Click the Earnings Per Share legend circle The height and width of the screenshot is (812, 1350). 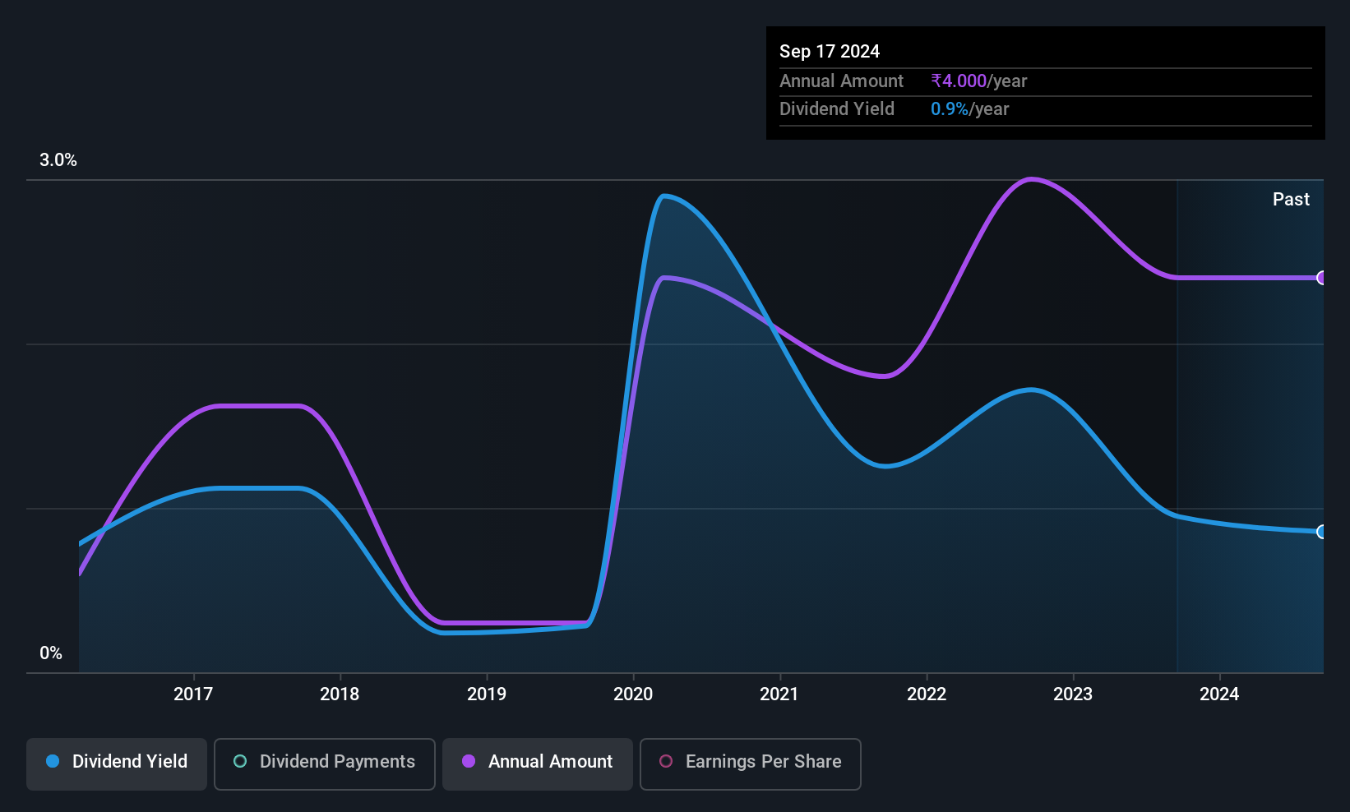coord(666,762)
